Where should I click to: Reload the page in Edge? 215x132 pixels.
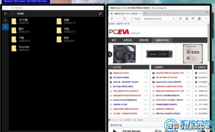124,19
